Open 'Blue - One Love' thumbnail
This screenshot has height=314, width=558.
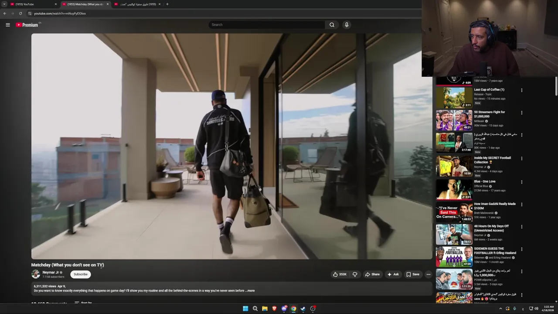click(454, 189)
